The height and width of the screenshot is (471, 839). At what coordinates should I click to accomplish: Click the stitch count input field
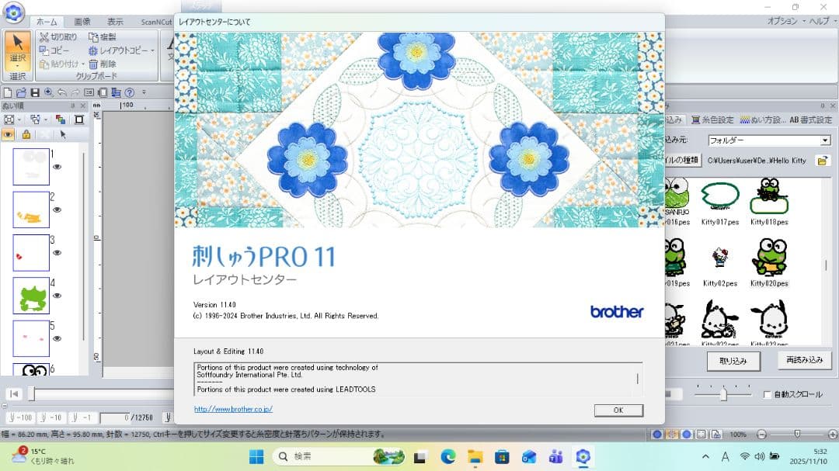click(x=115, y=417)
